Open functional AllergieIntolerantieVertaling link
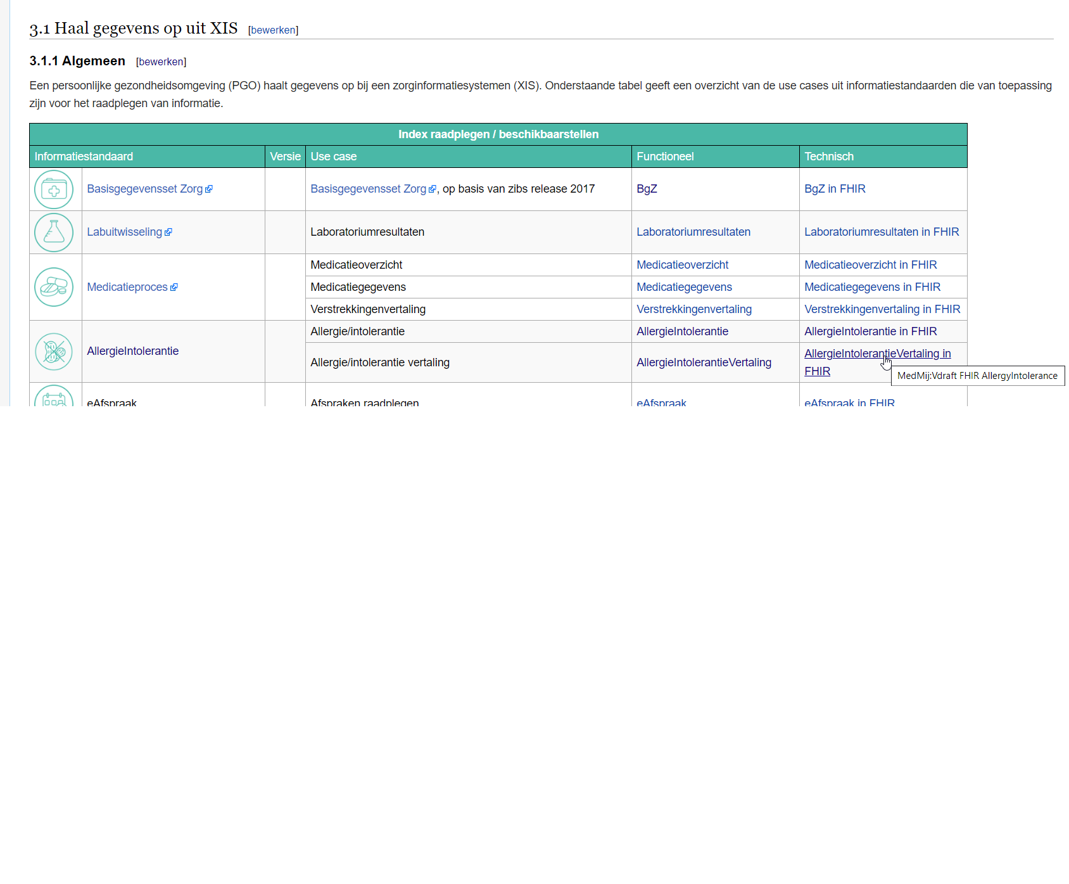1069x884 pixels. 704,362
